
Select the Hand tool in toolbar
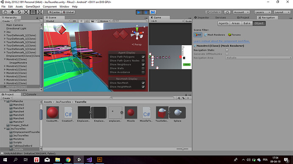[x=6, y=12]
